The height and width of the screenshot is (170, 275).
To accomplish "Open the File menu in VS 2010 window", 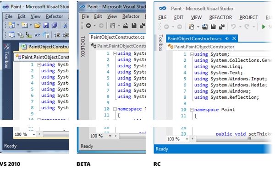I will (9, 16).
